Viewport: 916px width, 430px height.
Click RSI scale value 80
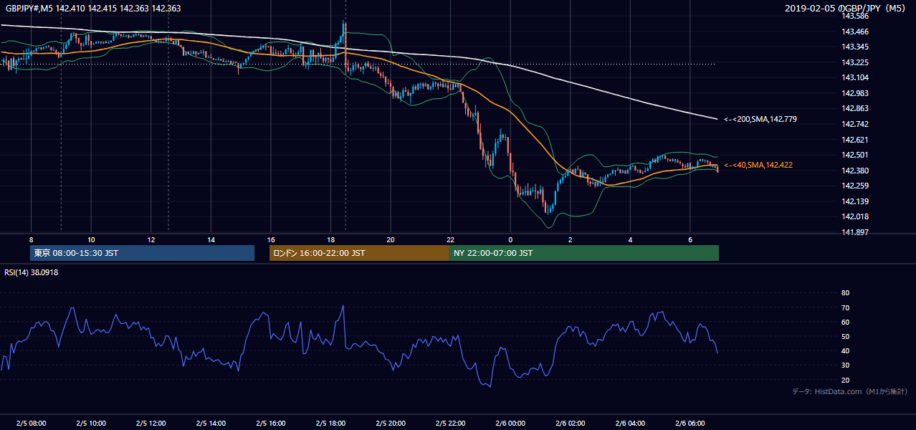point(845,293)
